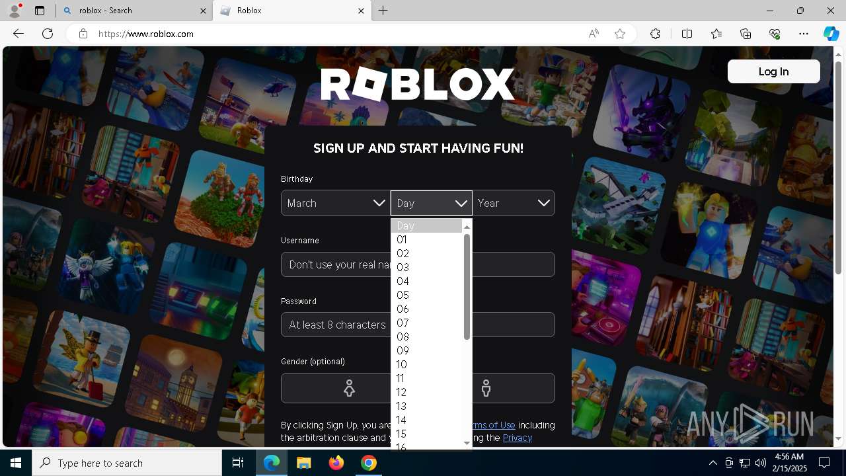Select day 13 from the list
The image size is (846, 476).
click(426, 406)
